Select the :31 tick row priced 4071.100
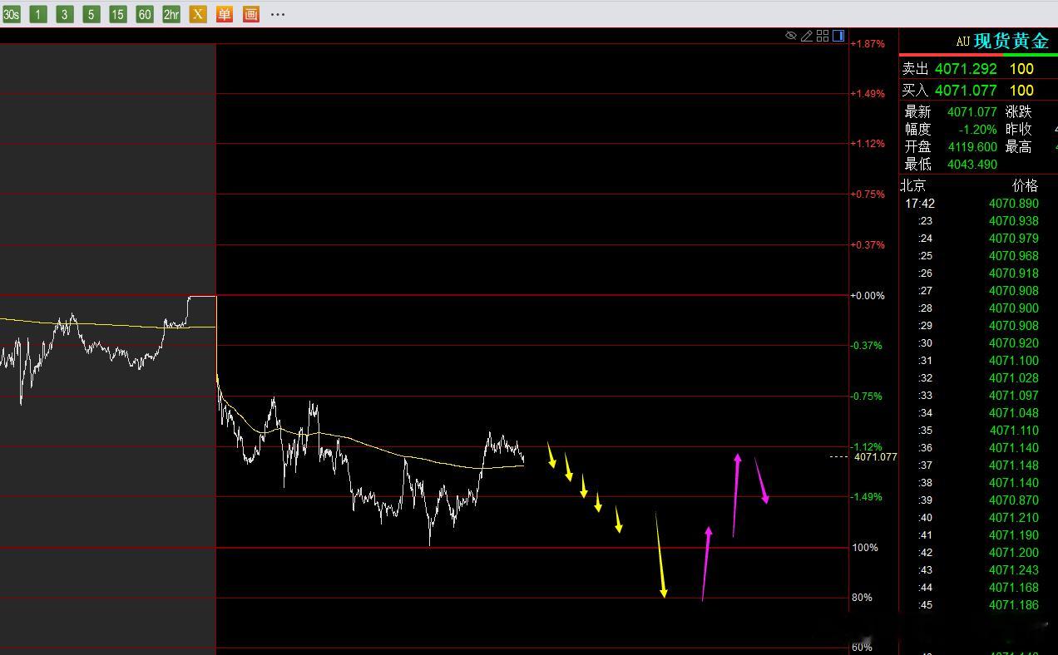This screenshot has width=1058, height=655. (x=978, y=361)
